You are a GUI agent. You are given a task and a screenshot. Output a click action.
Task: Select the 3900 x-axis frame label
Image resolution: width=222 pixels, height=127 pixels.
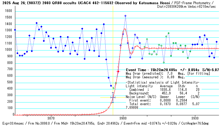pyautogui.click(x=123, y=118)
